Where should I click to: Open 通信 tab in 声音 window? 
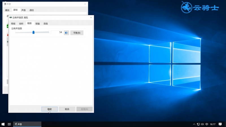[x=32, y=10]
